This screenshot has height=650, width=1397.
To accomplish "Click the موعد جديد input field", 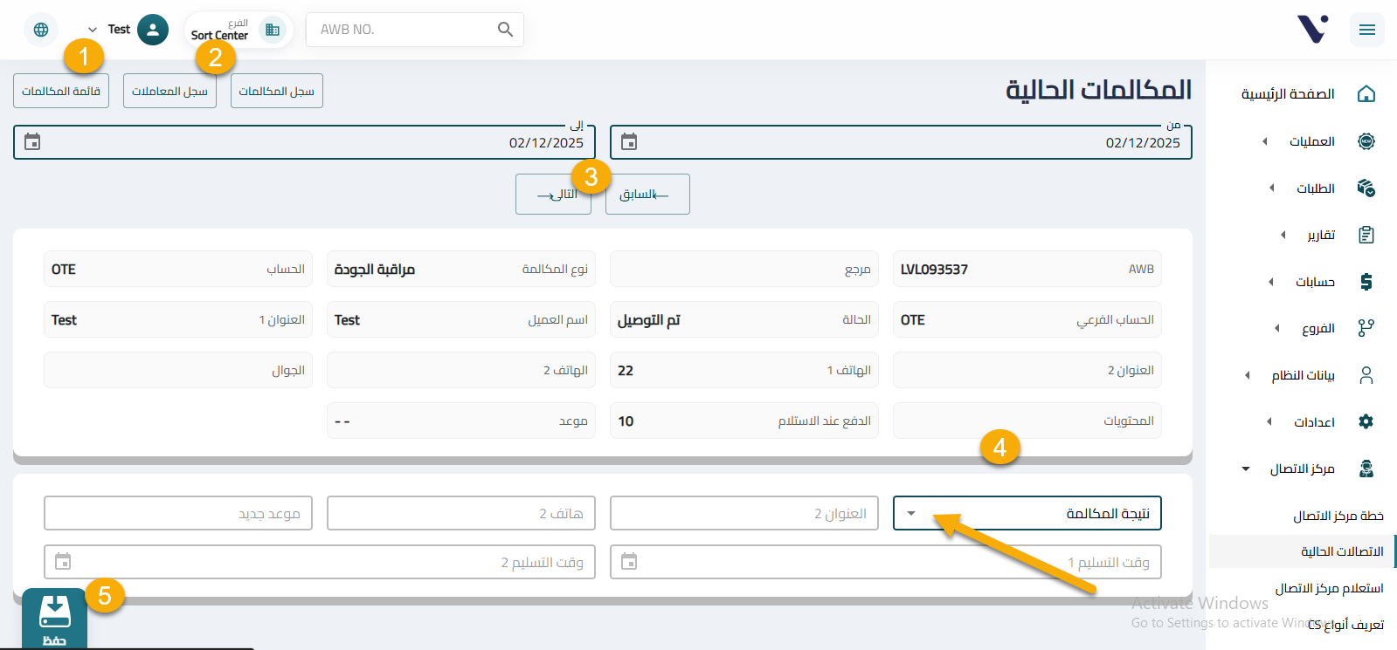I will point(178,513).
